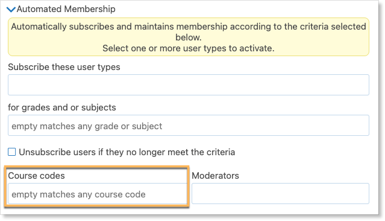Click the Moderators label
Viewport: 385px width, 221px height.
(215, 176)
